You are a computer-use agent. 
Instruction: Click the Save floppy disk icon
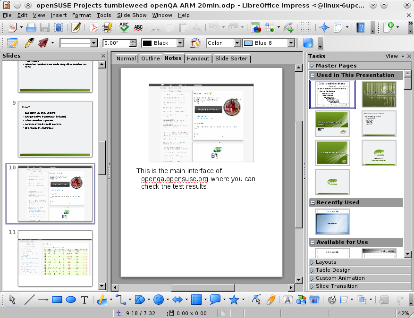point(45,27)
